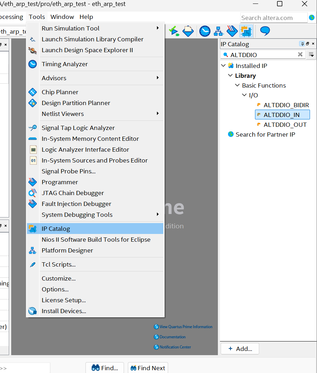The image size is (317, 373).
Task: Click the Logic Analyzer Interface Editor icon
Action: (33, 150)
